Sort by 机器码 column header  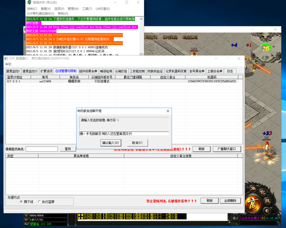[212, 77]
